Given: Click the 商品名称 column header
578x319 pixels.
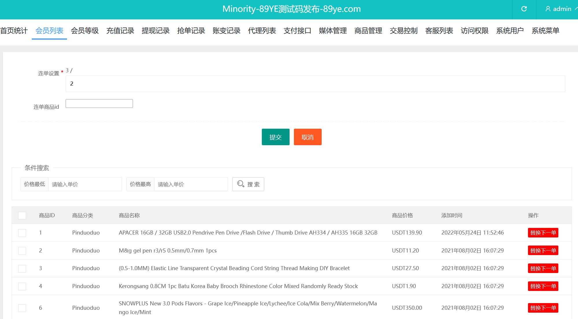Looking at the screenshot, I should point(129,215).
